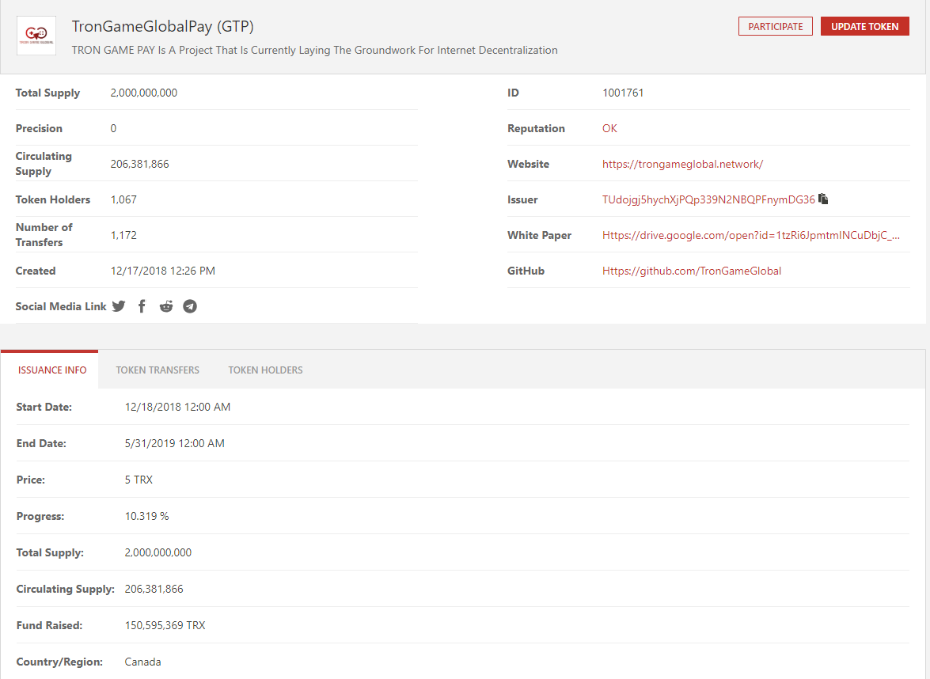
Task: Click the Created date 12/17/2018 12:26 PM
Action: (x=162, y=271)
